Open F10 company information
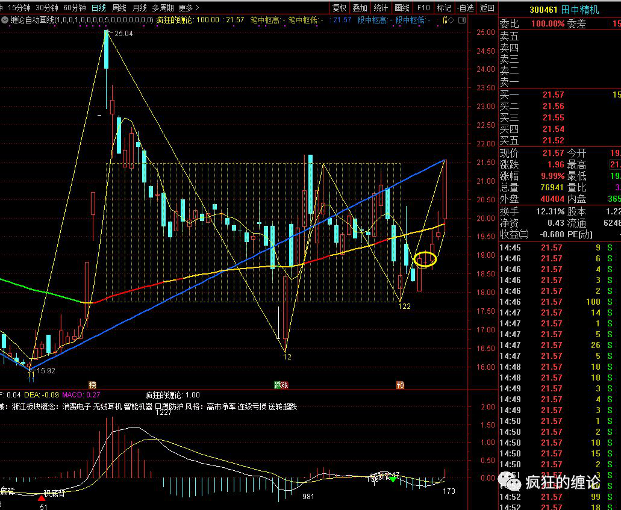The width and height of the screenshot is (621, 510). [x=423, y=8]
